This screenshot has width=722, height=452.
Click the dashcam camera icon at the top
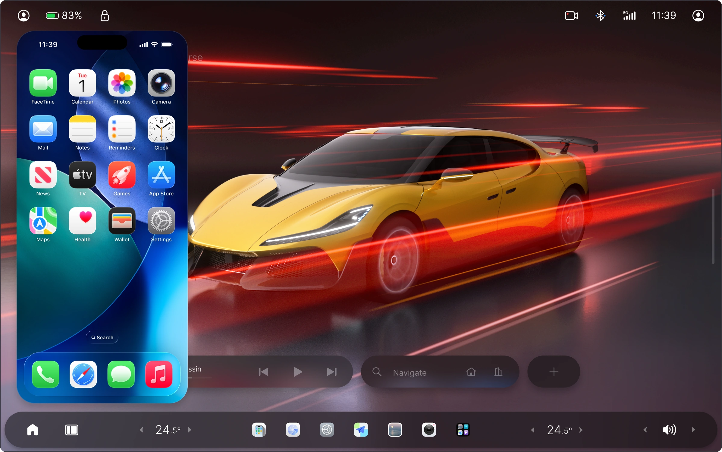[571, 15]
